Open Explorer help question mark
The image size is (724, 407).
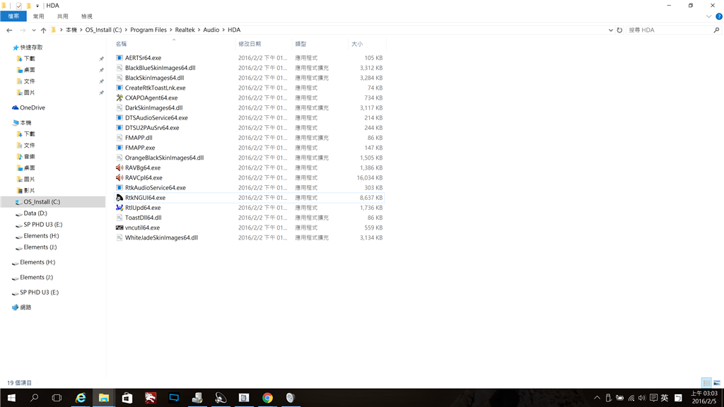[x=719, y=17]
